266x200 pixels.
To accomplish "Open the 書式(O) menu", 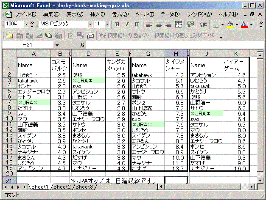I will point(120,14).
